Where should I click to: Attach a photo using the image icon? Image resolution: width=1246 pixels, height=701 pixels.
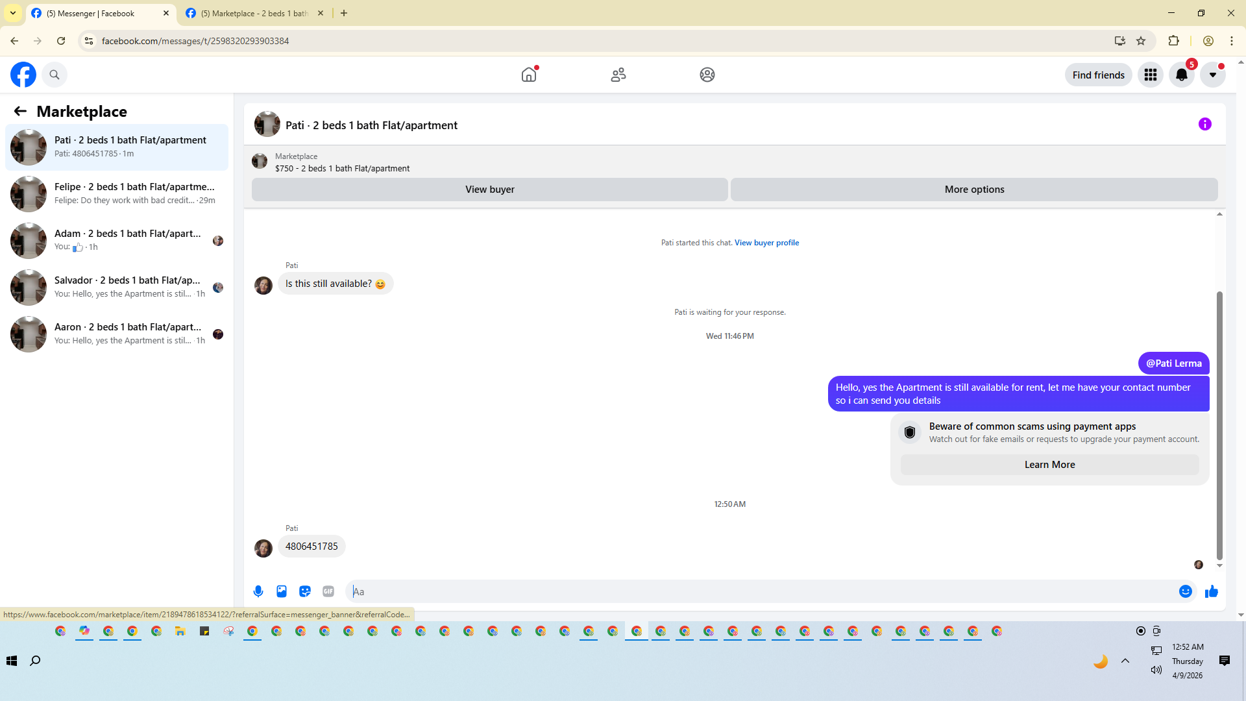(x=282, y=591)
